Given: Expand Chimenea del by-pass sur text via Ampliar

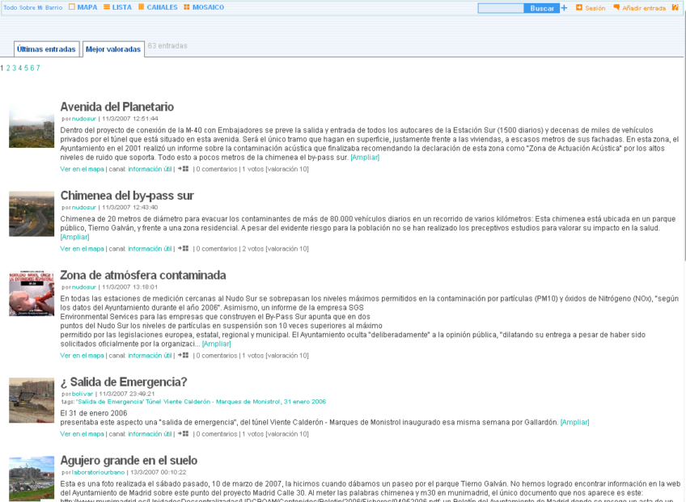Looking at the screenshot, I should (74, 237).
